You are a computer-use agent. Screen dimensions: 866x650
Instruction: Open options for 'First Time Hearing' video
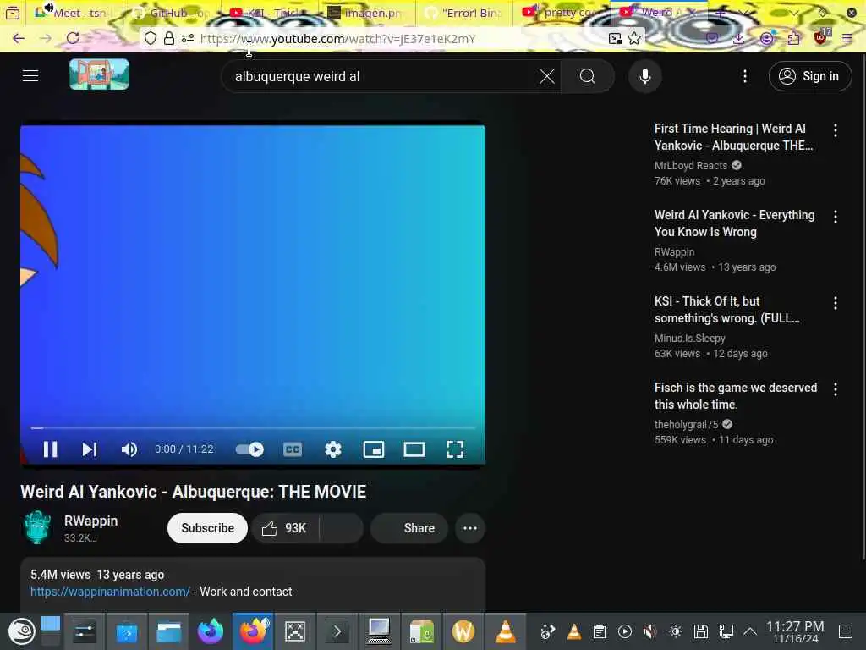[836, 130]
